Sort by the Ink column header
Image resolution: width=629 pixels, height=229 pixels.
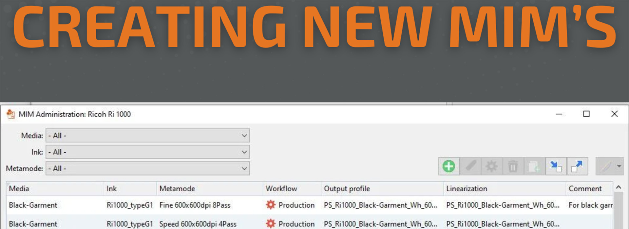click(x=130, y=189)
